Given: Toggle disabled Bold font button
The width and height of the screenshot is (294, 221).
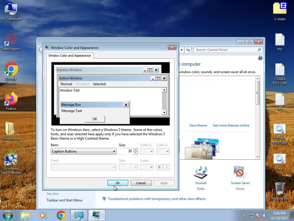Looking at the screenshot, I should coord(159,167).
